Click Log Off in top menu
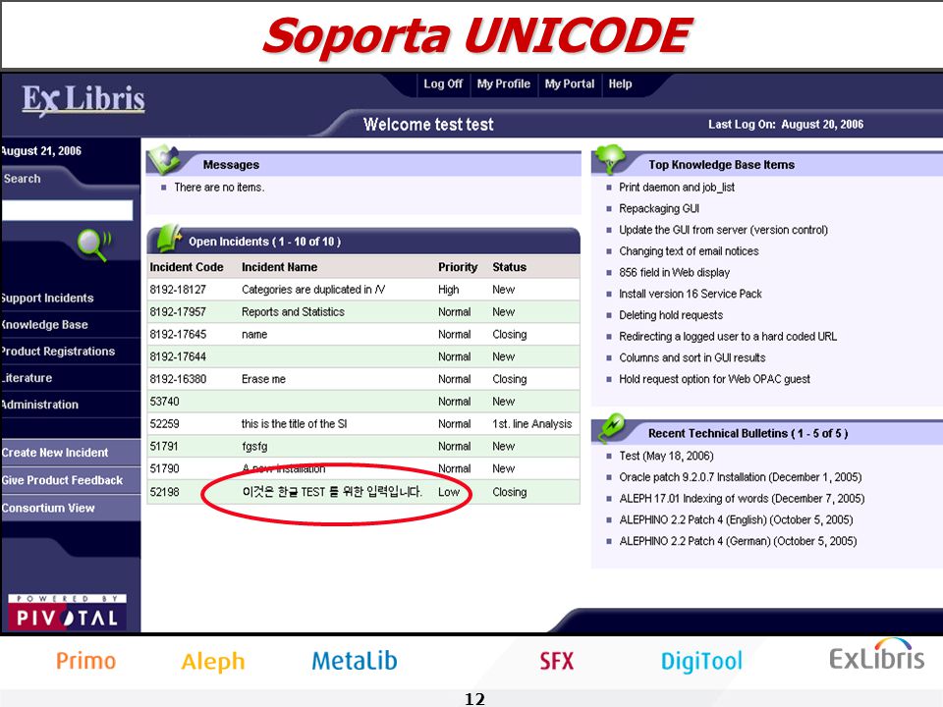Screen dimensions: 943x707 click(x=443, y=84)
